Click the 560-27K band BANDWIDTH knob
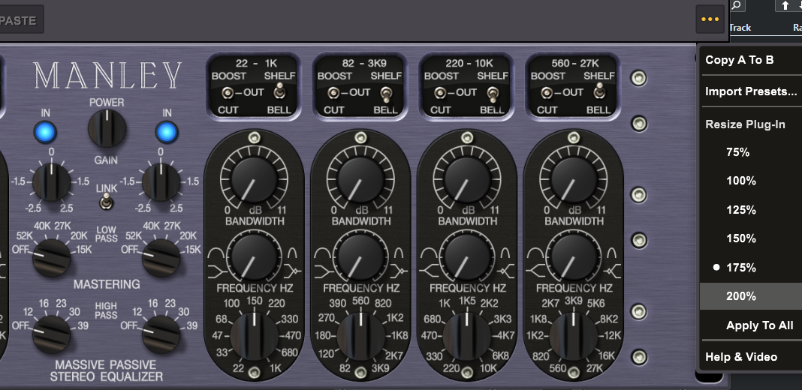 click(x=574, y=256)
